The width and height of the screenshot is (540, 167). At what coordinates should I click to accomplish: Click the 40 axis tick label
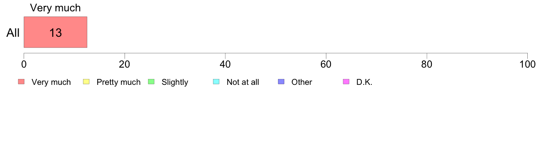225,64
